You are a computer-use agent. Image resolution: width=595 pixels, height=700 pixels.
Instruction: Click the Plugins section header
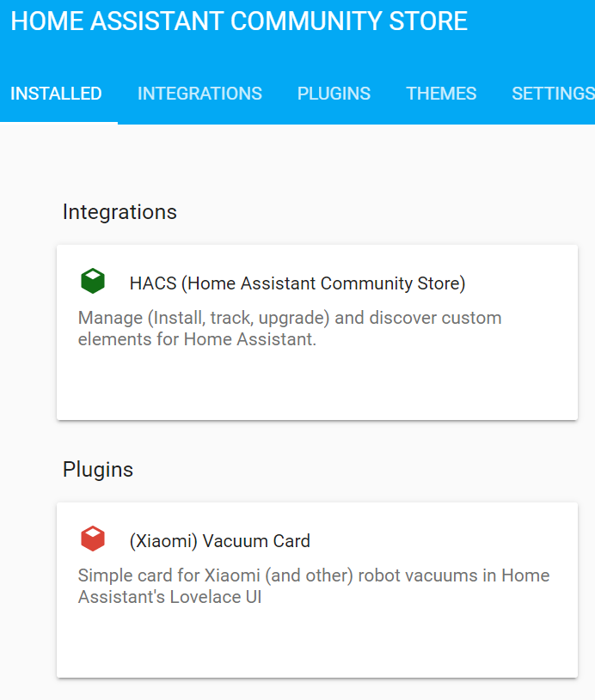[x=97, y=469]
